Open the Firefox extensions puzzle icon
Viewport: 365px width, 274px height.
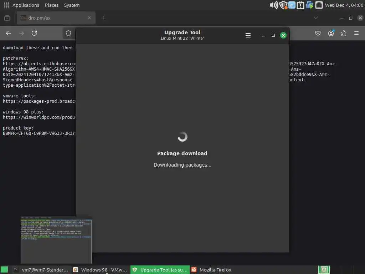[344, 33]
